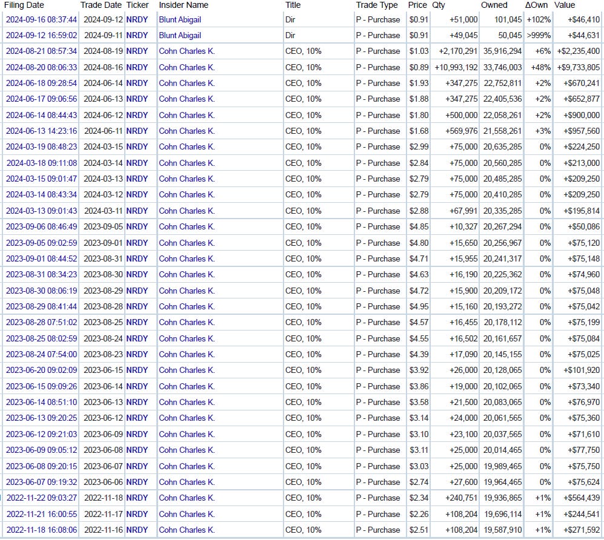Open filing dated 2023-08-30 08:06:19
The height and width of the screenshot is (540, 604).
[41, 291]
